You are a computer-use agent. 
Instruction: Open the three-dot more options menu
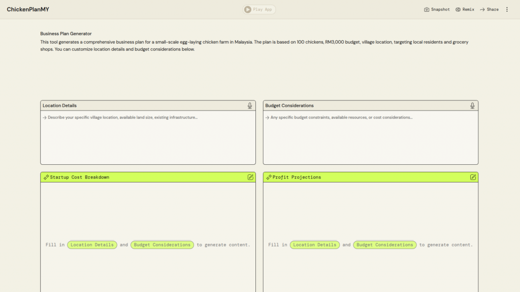click(x=506, y=10)
